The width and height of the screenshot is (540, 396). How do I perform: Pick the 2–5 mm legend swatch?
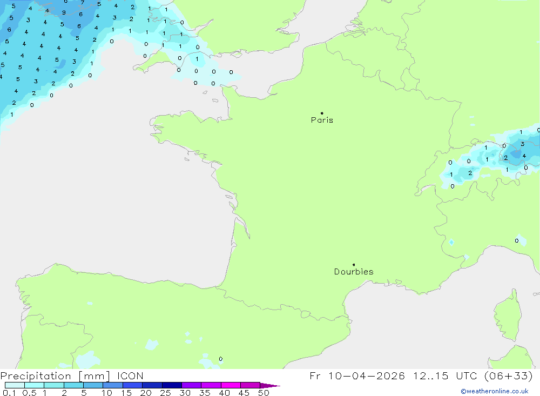(x=73, y=385)
